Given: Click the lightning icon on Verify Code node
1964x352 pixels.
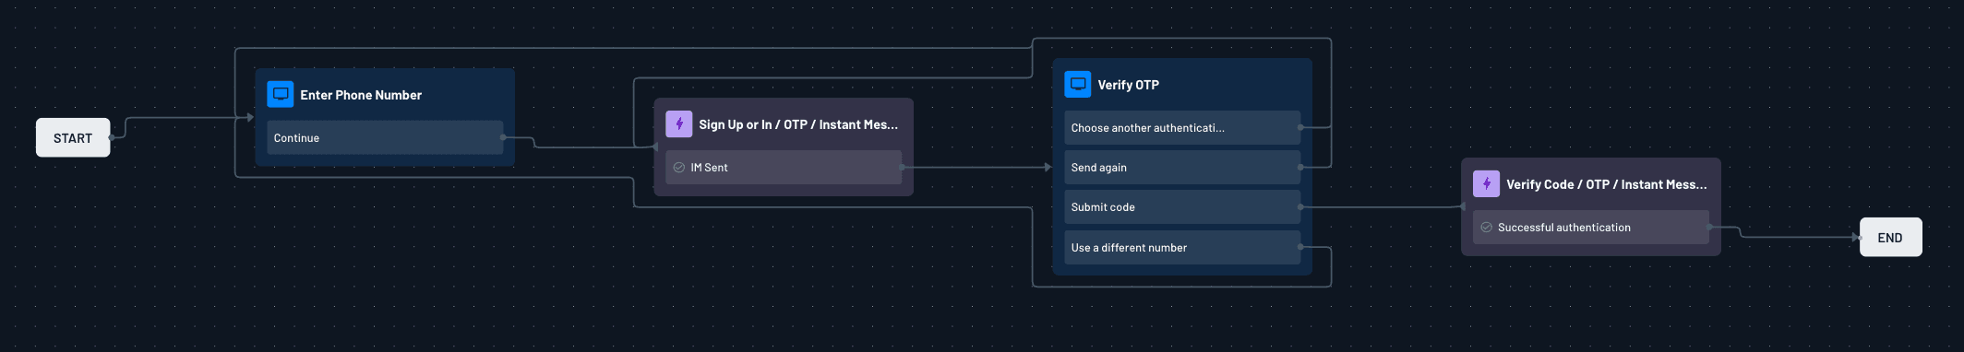Looking at the screenshot, I should 1487,183.
